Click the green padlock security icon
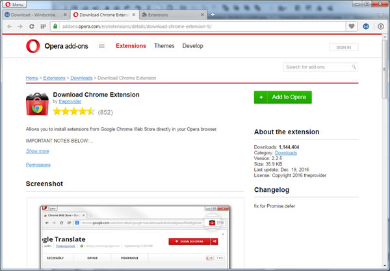The height and width of the screenshot is (271, 390). tap(55, 27)
